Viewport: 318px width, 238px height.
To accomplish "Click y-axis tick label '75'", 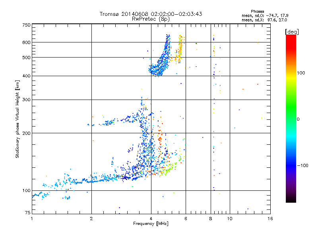I will click(x=28, y=213).
